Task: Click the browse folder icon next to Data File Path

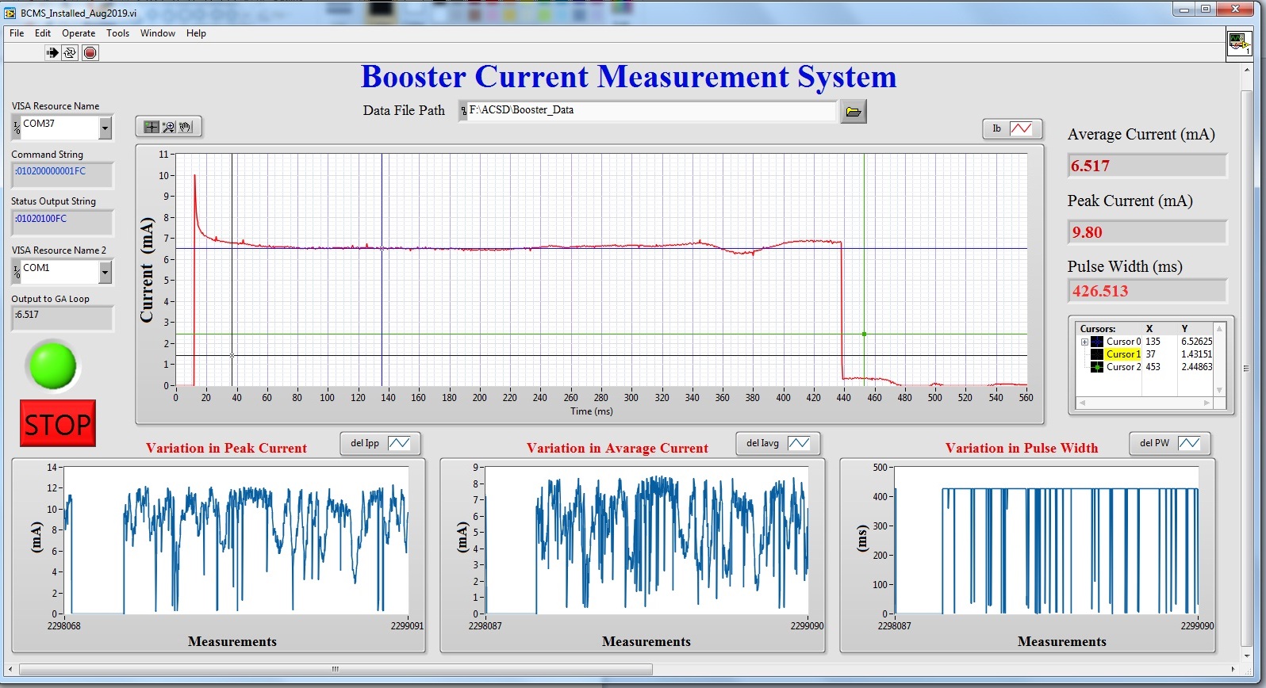Action: pyautogui.click(x=854, y=112)
